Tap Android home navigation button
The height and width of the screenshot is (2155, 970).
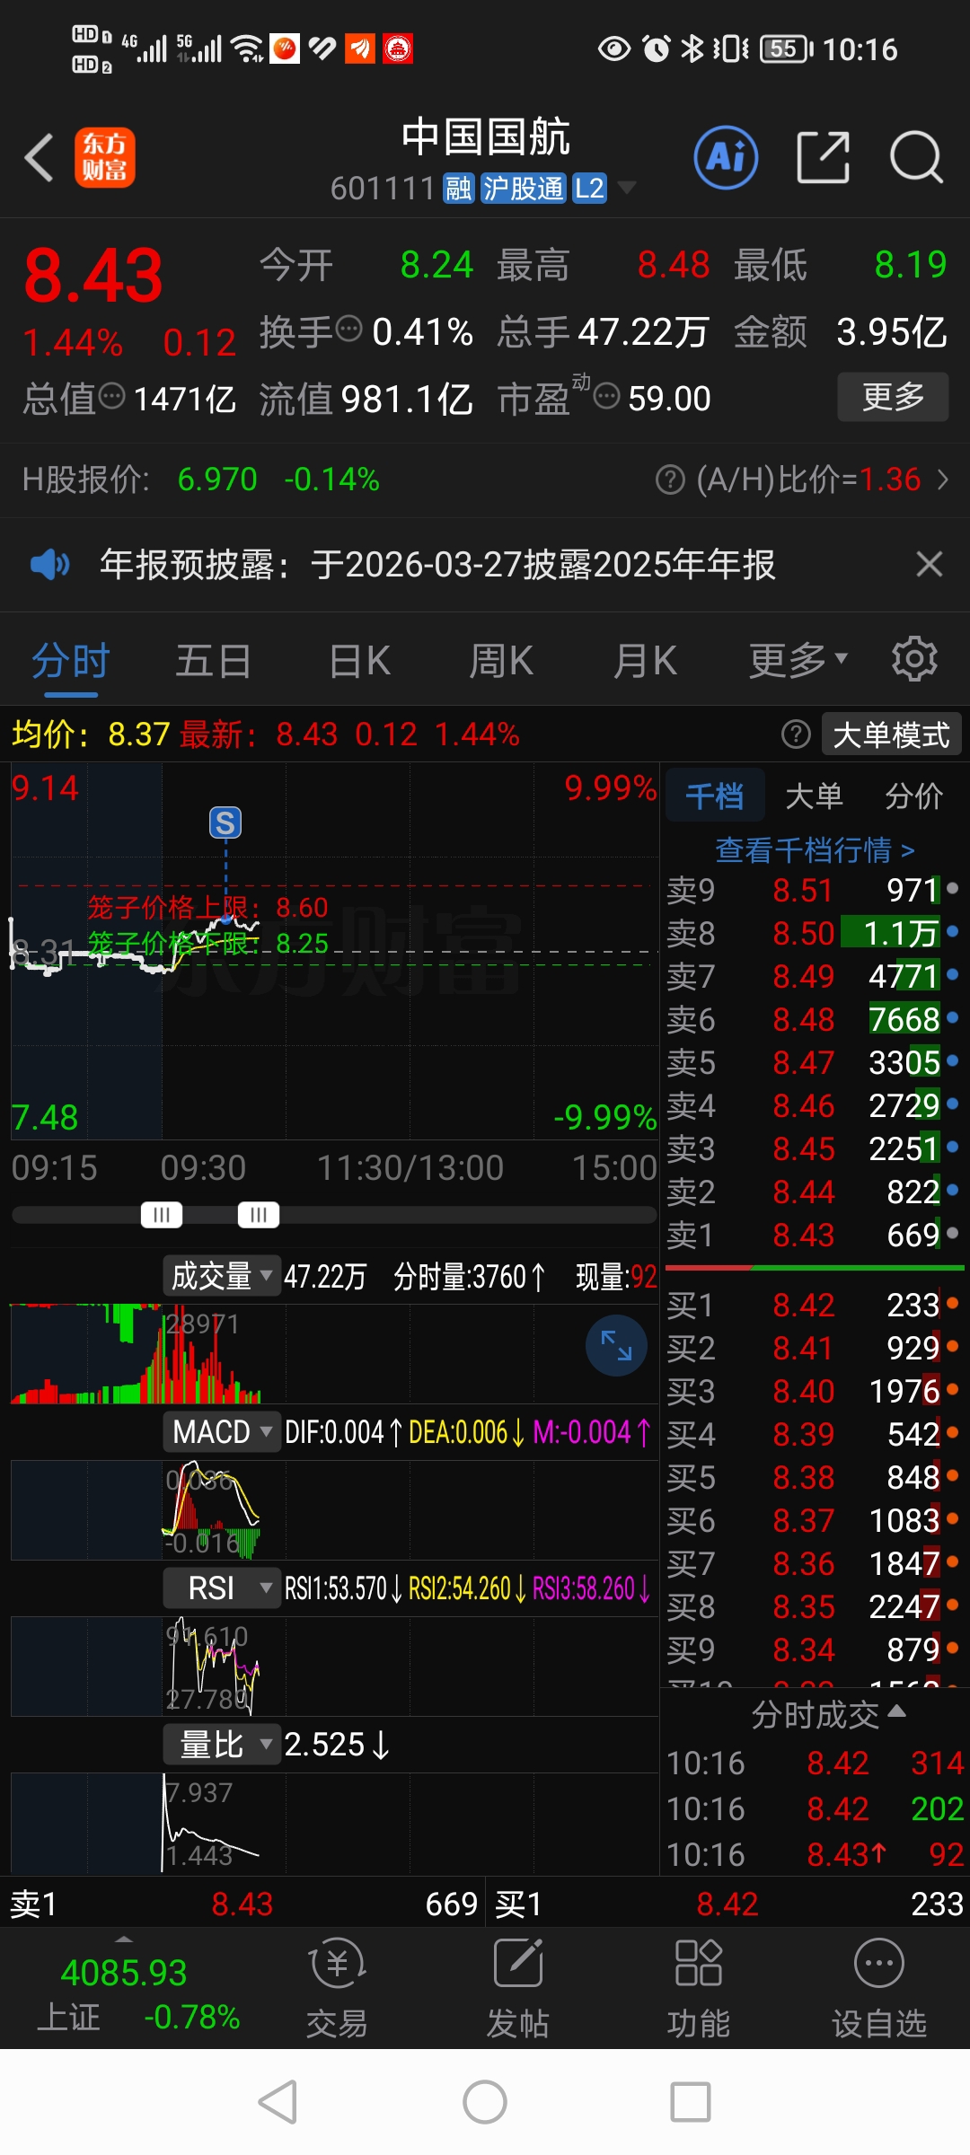pos(485,2102)
